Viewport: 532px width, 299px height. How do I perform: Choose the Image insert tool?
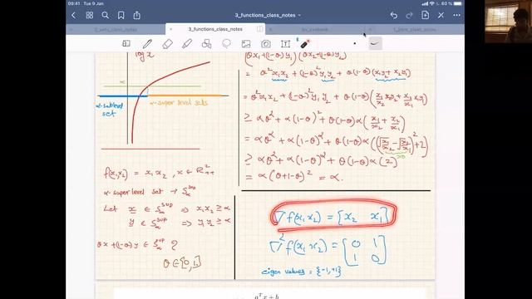click(246, 44)
